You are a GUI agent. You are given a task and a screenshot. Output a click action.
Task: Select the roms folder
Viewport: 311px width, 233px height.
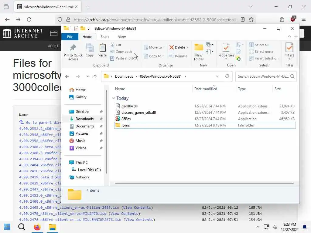[205, 125]
